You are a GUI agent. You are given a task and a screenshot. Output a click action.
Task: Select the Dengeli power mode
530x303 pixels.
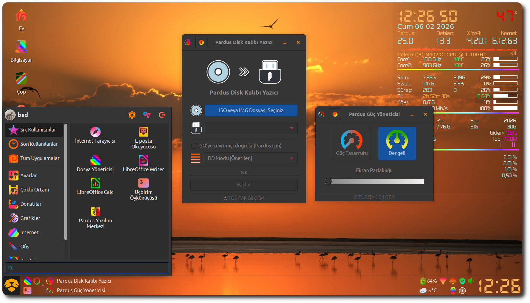[397, 143]
